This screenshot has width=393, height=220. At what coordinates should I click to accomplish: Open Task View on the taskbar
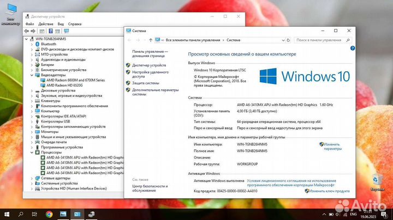[x=34, y=214]
